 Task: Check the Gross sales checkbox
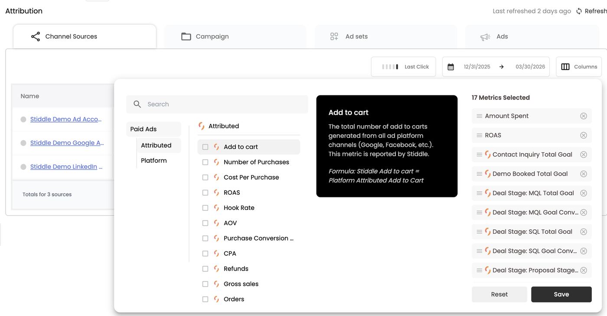pos(206,284)
